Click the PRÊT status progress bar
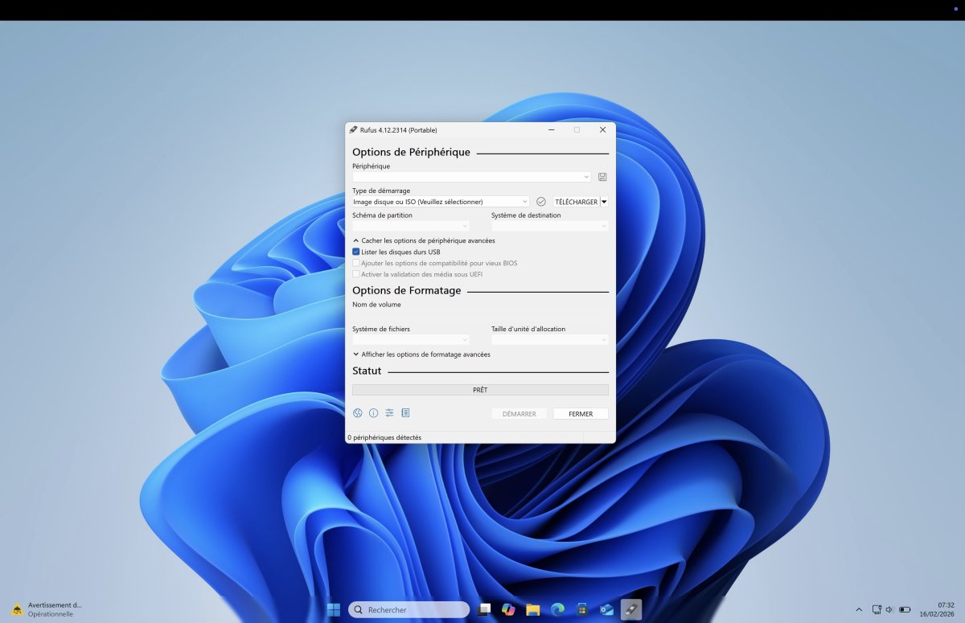The width and height of the screenshot is (965, 623). click(x=479, y=389)
